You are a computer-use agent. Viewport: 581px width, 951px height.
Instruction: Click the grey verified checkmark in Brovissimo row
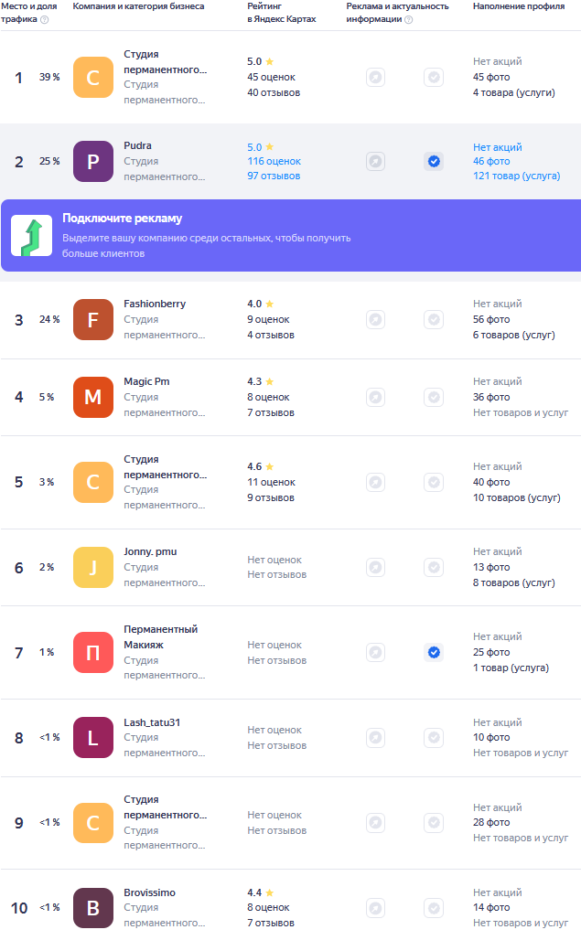pos(434,908)
